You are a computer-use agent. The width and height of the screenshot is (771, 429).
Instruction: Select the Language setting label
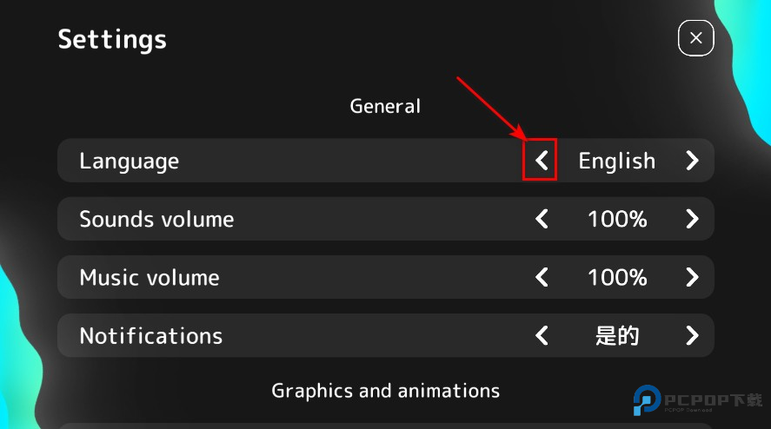pos(129,162)
